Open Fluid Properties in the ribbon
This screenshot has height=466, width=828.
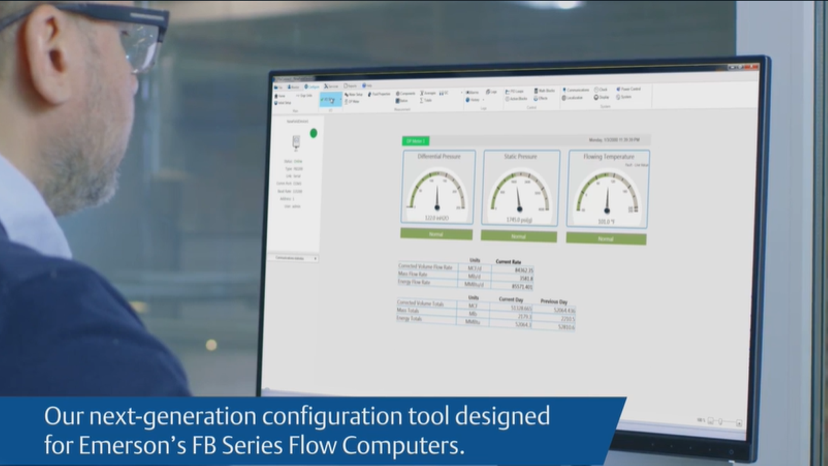379,94
